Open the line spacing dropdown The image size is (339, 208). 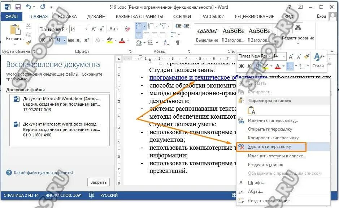(x=175, y=34)
